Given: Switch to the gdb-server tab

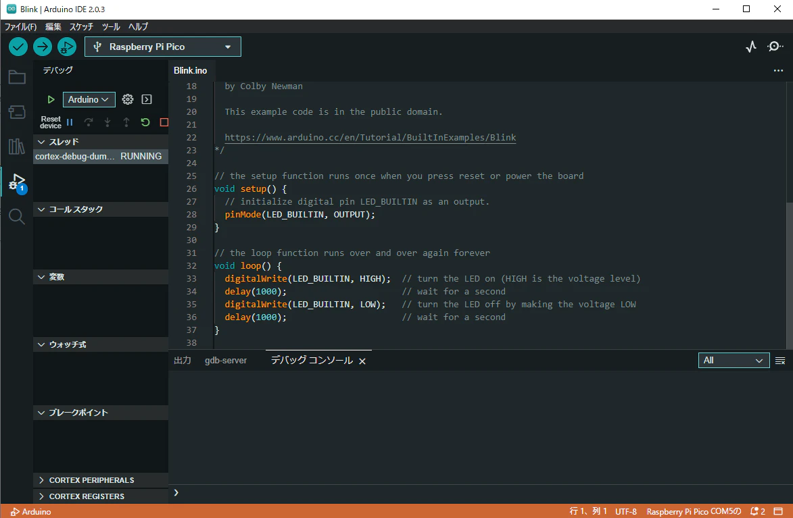Looking at the screenshot, I should tap(226, 361).
